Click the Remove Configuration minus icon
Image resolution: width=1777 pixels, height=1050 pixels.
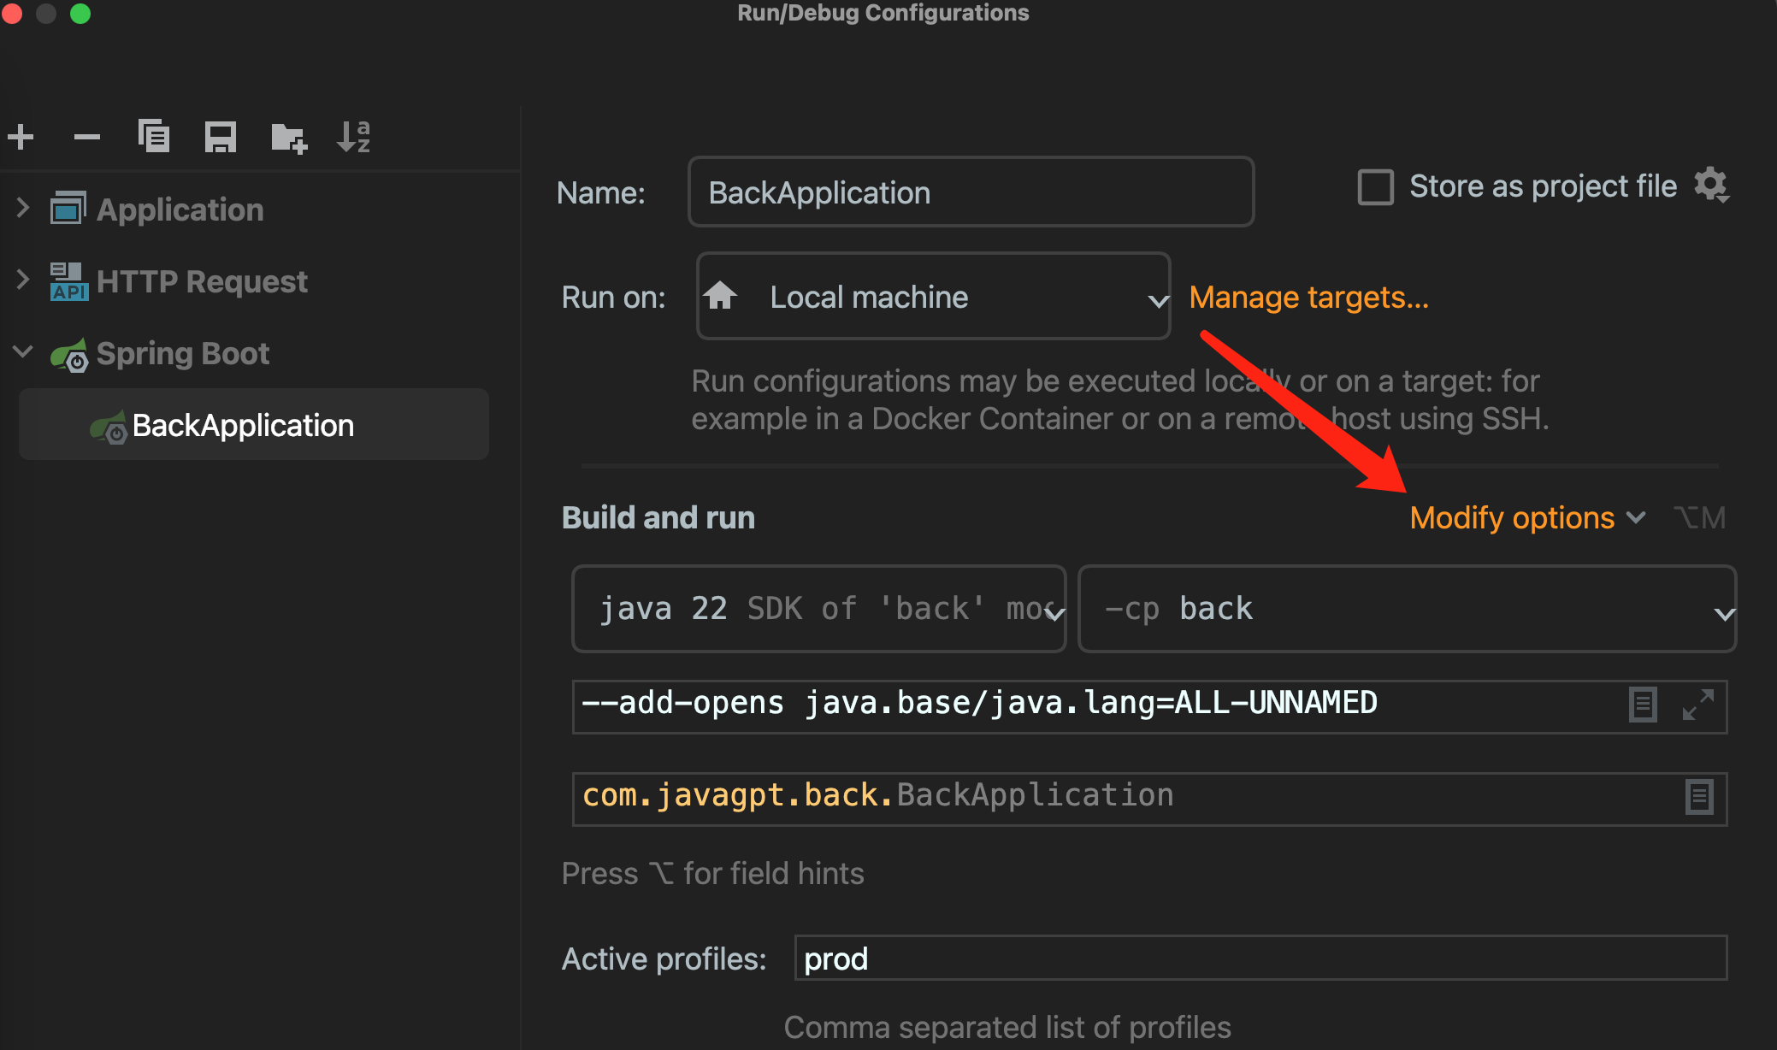86,137
